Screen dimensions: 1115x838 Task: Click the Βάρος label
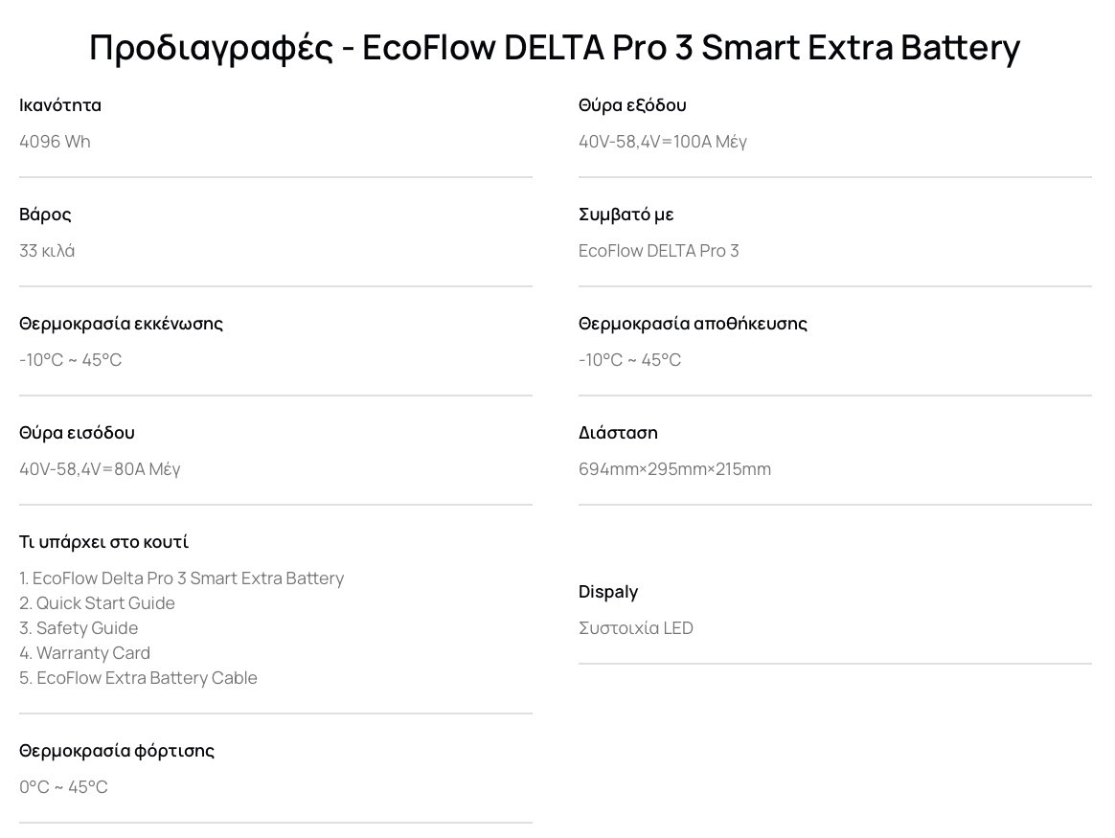pos(45,215)
